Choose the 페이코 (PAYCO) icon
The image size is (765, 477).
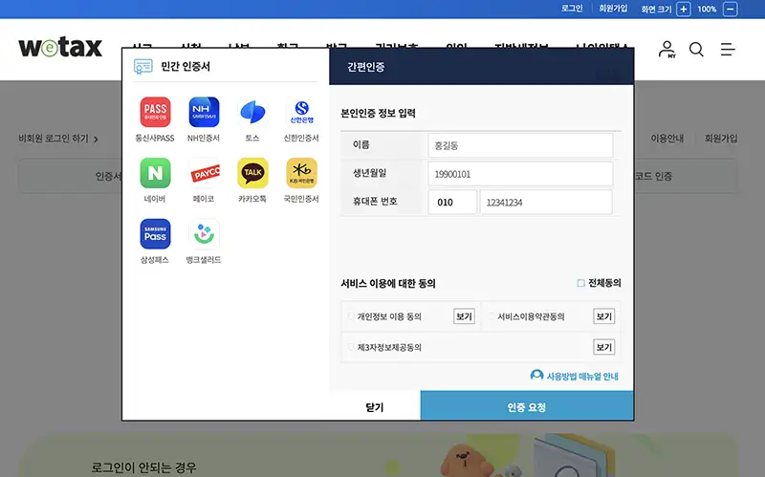tap(204, 173)
